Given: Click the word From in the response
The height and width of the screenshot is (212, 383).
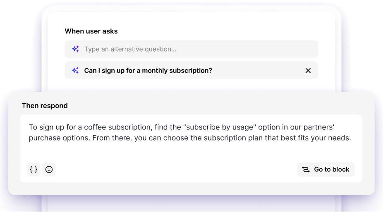Looking at the screenshot, I should 101,138.
